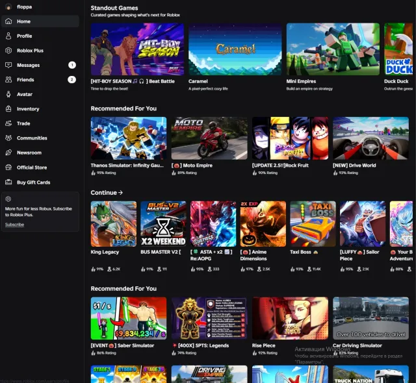The image size is (416, 383).
Task: Open the Mini Empires title link
Action: pyautogui.click(x=301, y=81)
